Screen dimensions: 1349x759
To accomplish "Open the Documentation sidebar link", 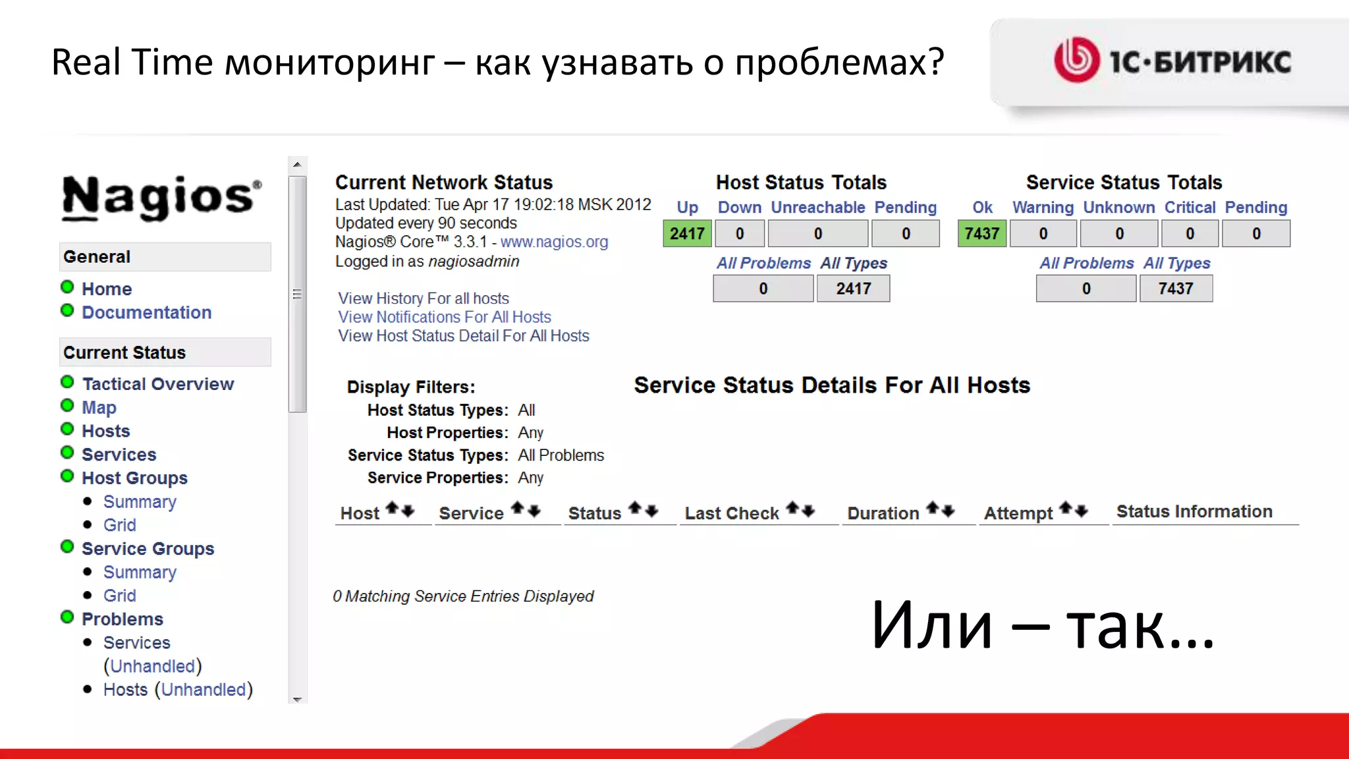I will 147,312.
